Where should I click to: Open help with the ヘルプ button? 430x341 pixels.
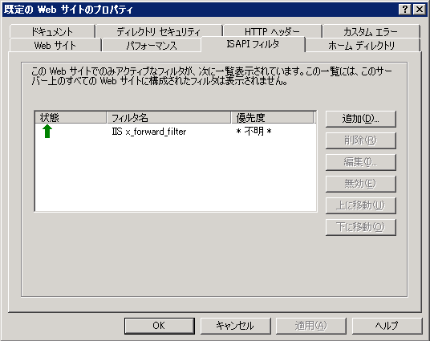tap(387, 326)
